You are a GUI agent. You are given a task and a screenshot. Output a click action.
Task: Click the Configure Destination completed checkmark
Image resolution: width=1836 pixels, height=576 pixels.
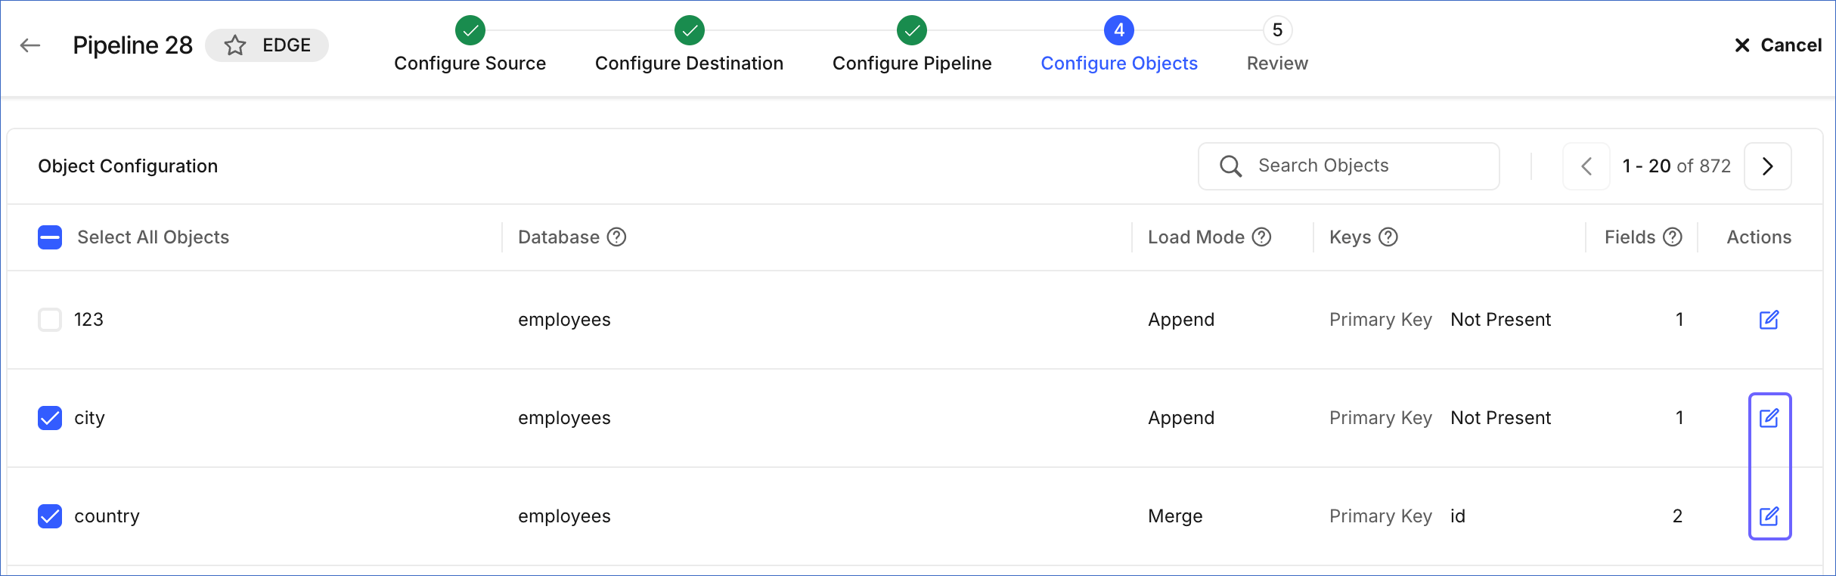coord(690,30)
